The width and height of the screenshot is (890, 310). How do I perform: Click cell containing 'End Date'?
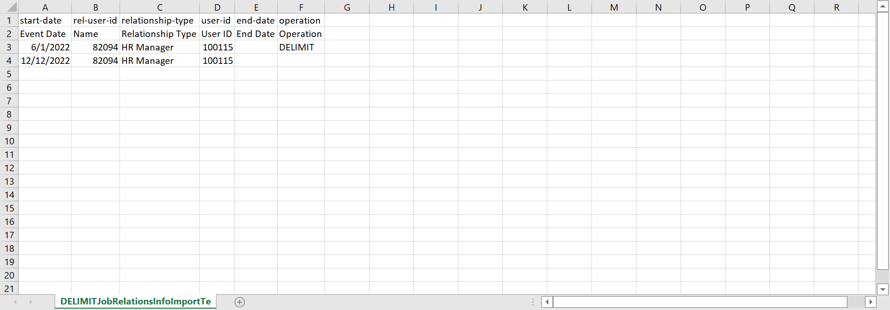pyautogui.click(x=256, y=34)
